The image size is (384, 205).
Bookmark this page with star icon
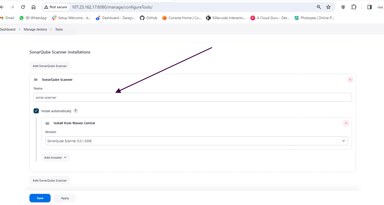328,7
